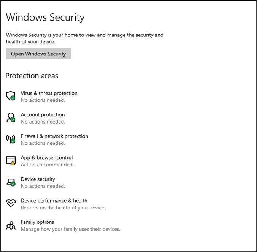257x252 pixels.
Task: Click the Protection areas heading
Action: pos(32,76)
